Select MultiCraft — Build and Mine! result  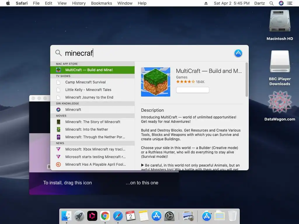(x=92, y=70)
